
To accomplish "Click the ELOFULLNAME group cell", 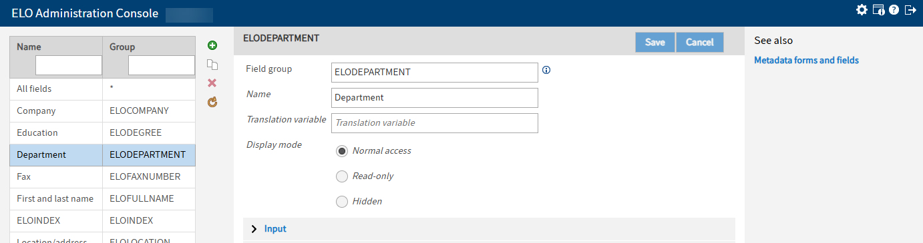I will point(149,199).
